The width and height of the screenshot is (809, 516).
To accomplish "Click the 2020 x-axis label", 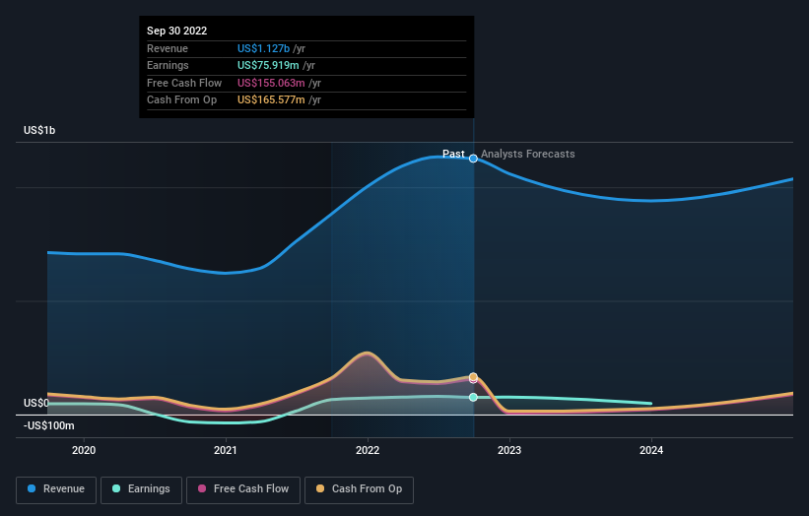I will click(84, 450).
